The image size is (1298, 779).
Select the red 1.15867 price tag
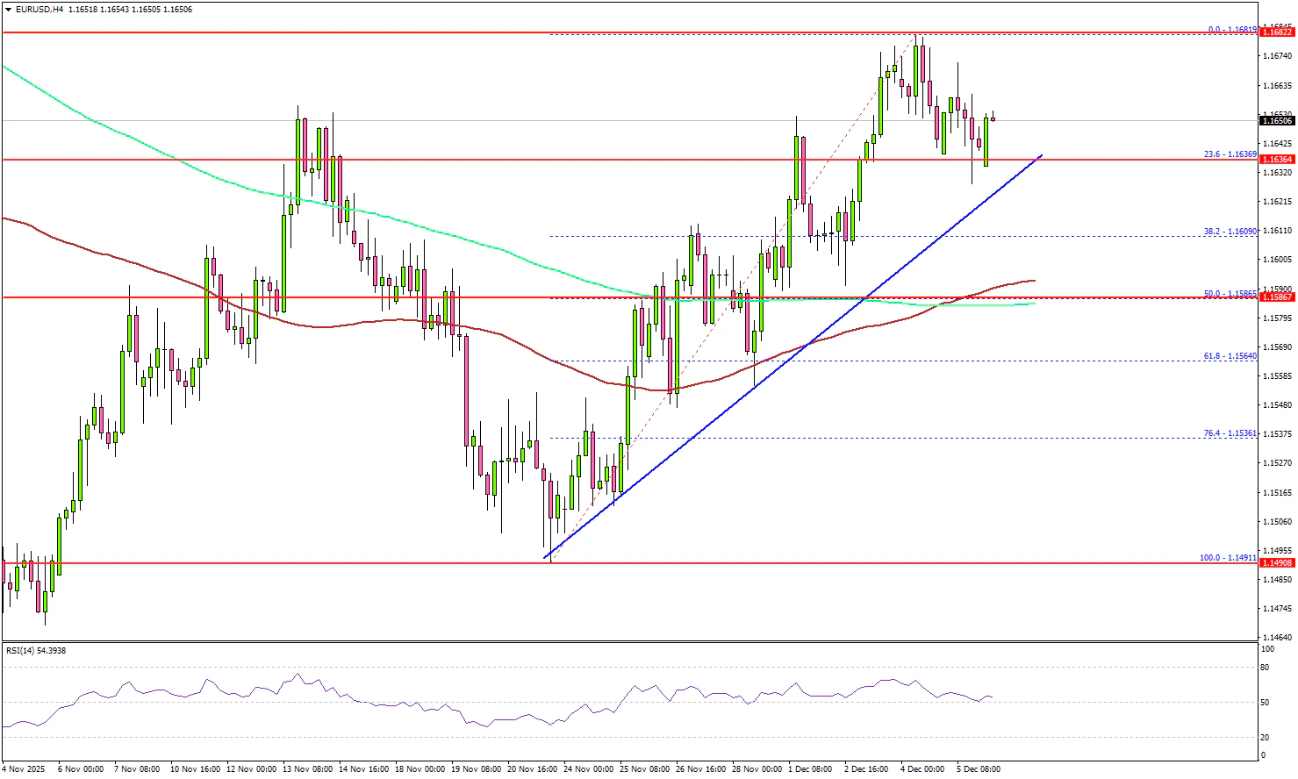coord(1277,297)
